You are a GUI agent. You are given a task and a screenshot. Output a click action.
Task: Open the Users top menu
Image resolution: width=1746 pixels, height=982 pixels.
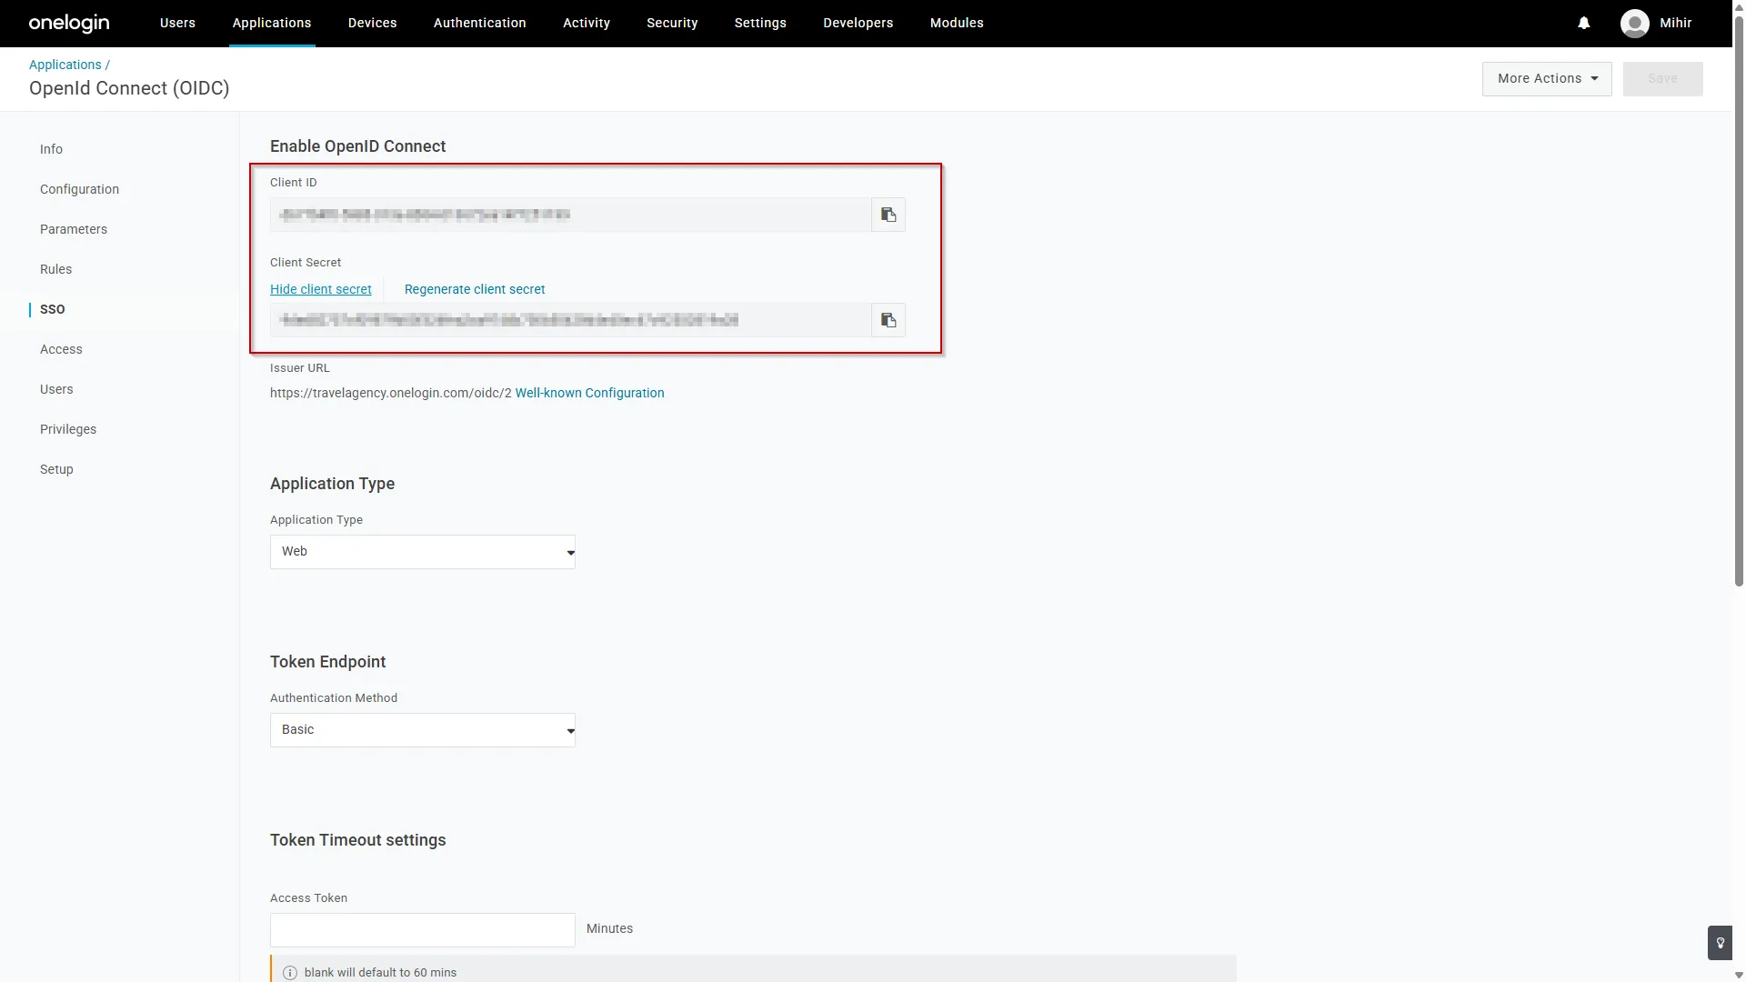pos(177,23)
